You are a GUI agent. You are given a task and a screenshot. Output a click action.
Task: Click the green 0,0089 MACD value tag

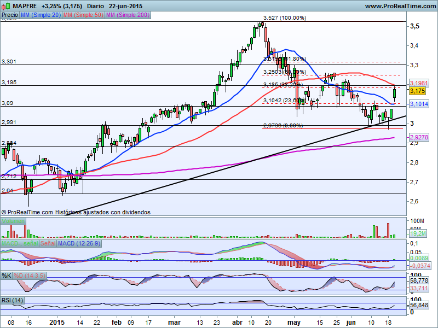(x=419, y=258)
